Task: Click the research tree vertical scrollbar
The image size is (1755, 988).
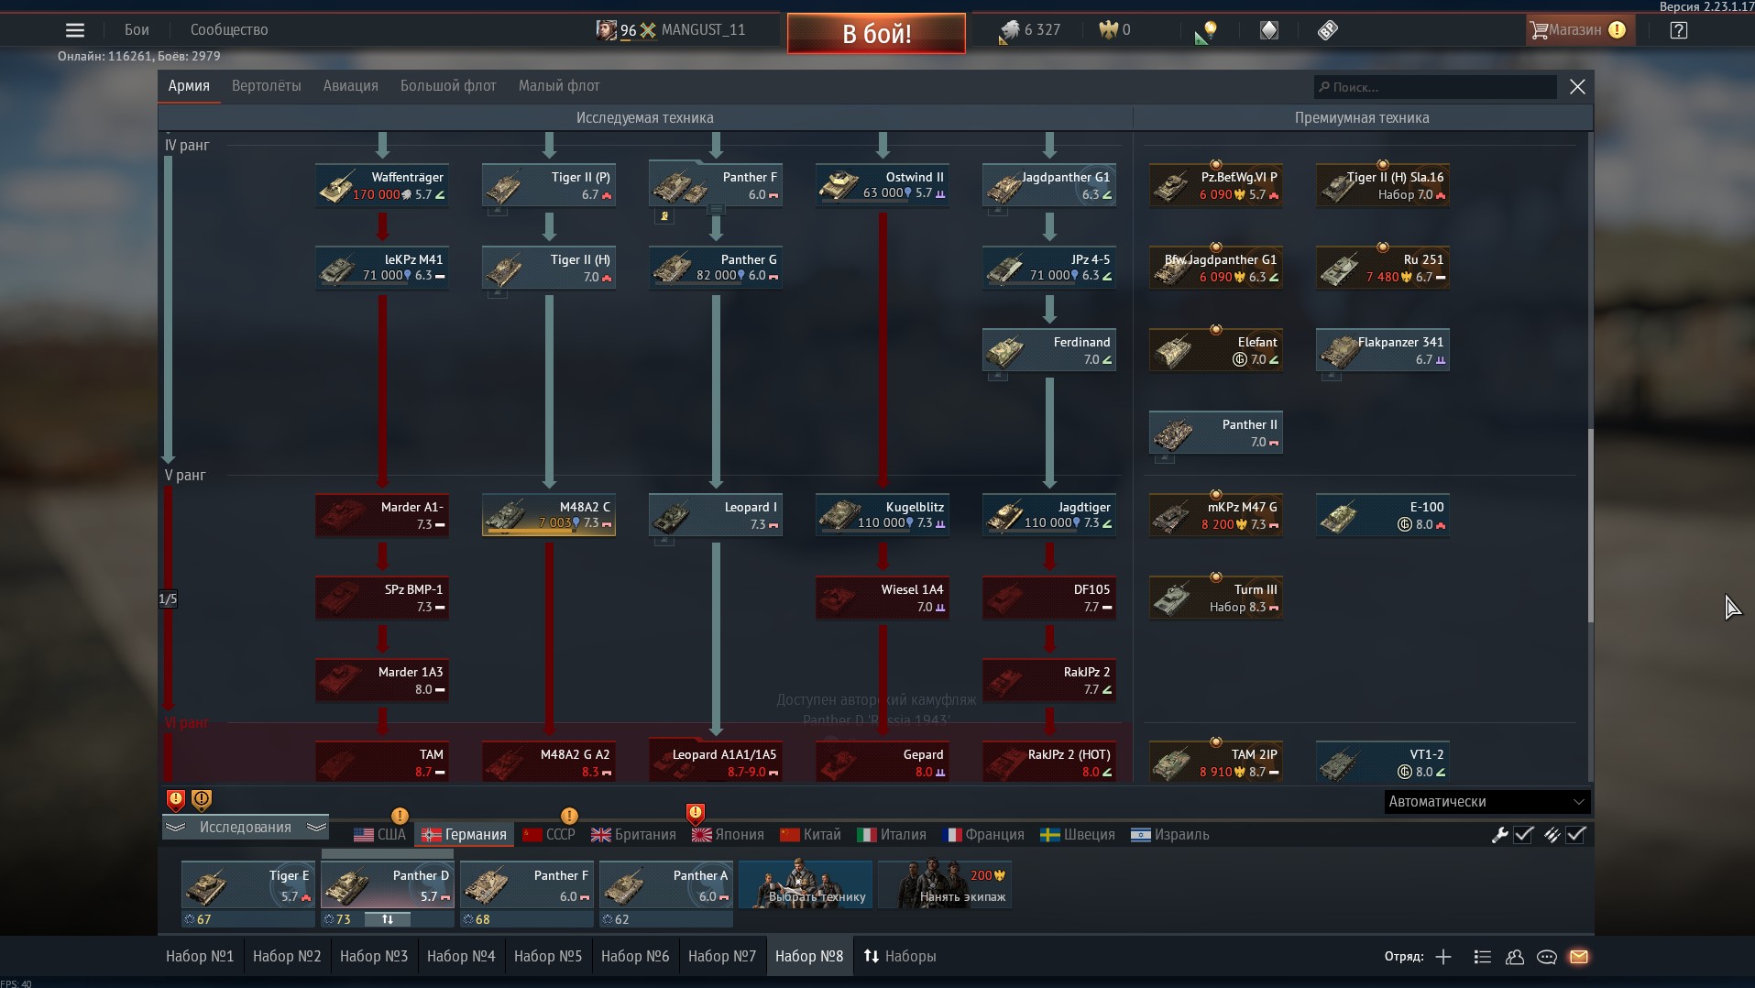Action: tap(1590, 525)
